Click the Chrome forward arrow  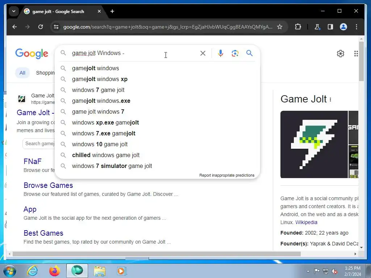[28, 27]
